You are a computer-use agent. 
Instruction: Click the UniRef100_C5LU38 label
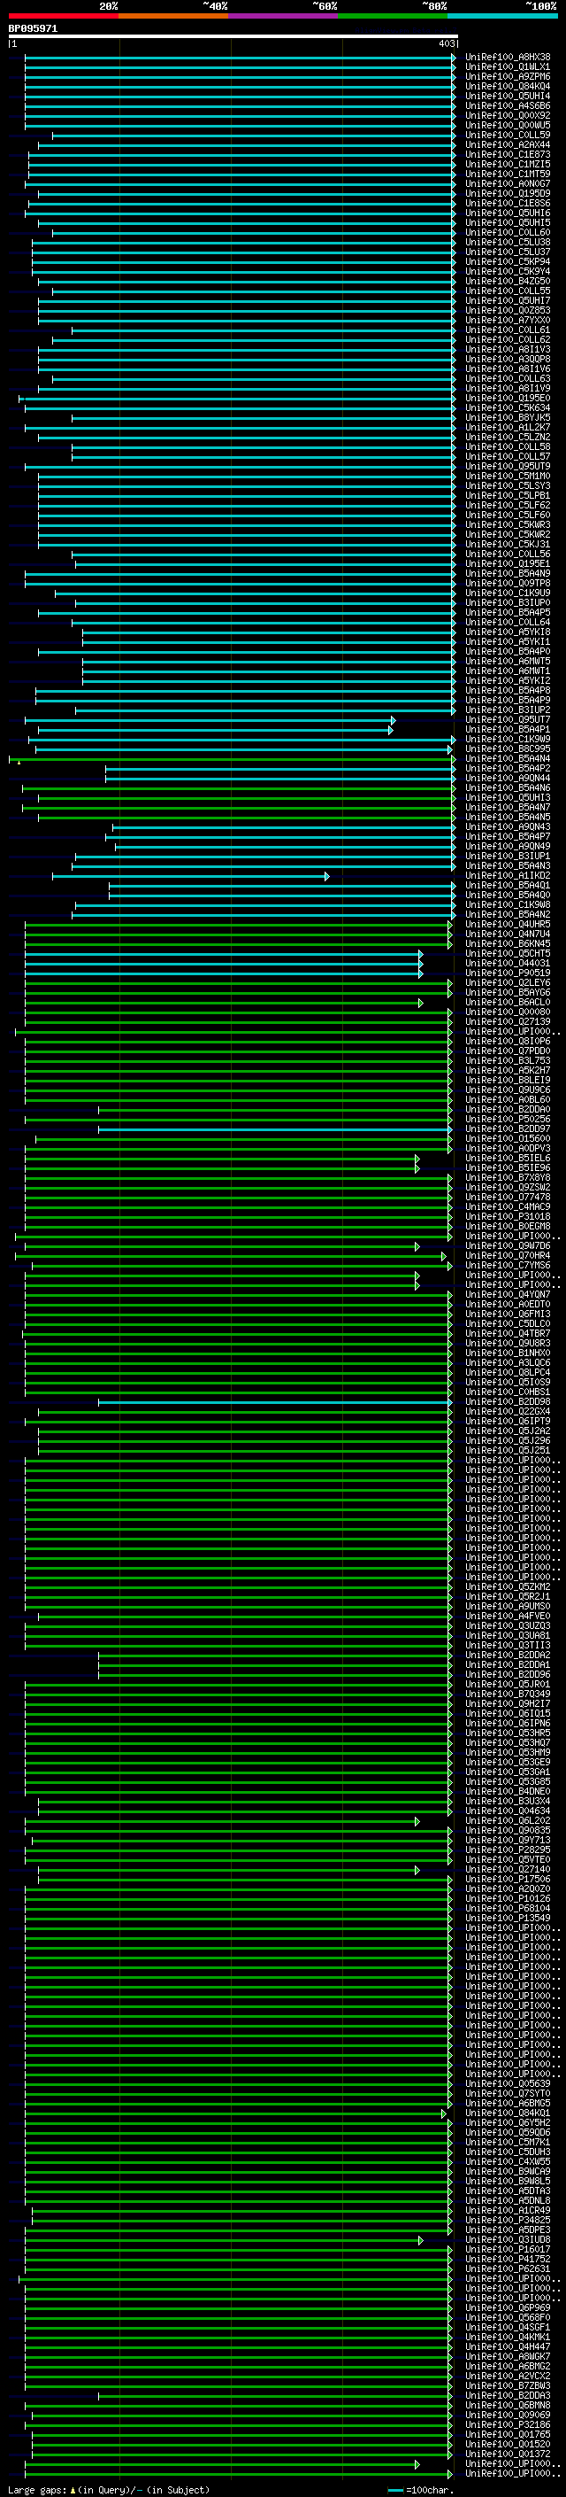pos(507,243)
